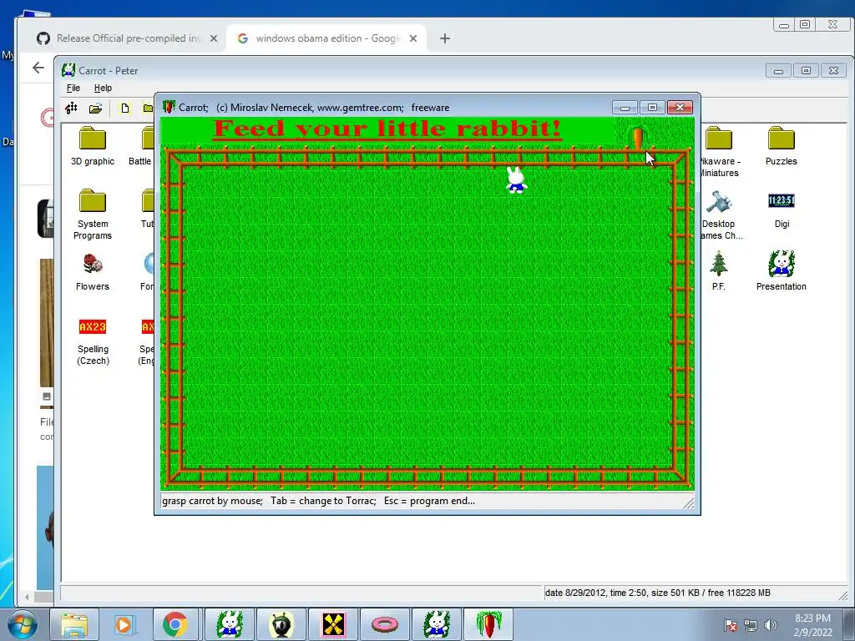Open a new Chrome tab with the plus button
855x641 pixels.
pyautogui.click(x=445, y=38)
